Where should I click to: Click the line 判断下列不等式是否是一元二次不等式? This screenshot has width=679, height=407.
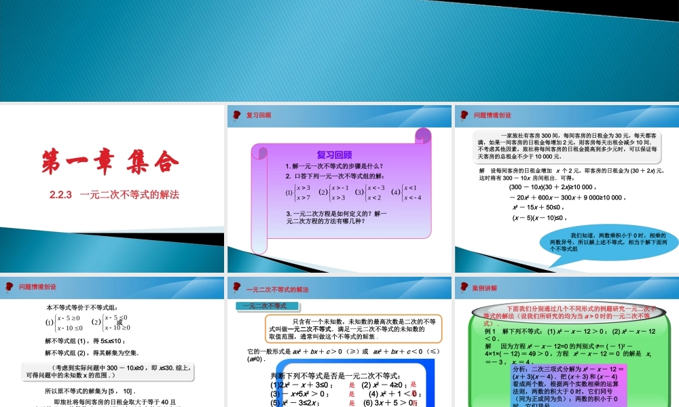[335, 375]
